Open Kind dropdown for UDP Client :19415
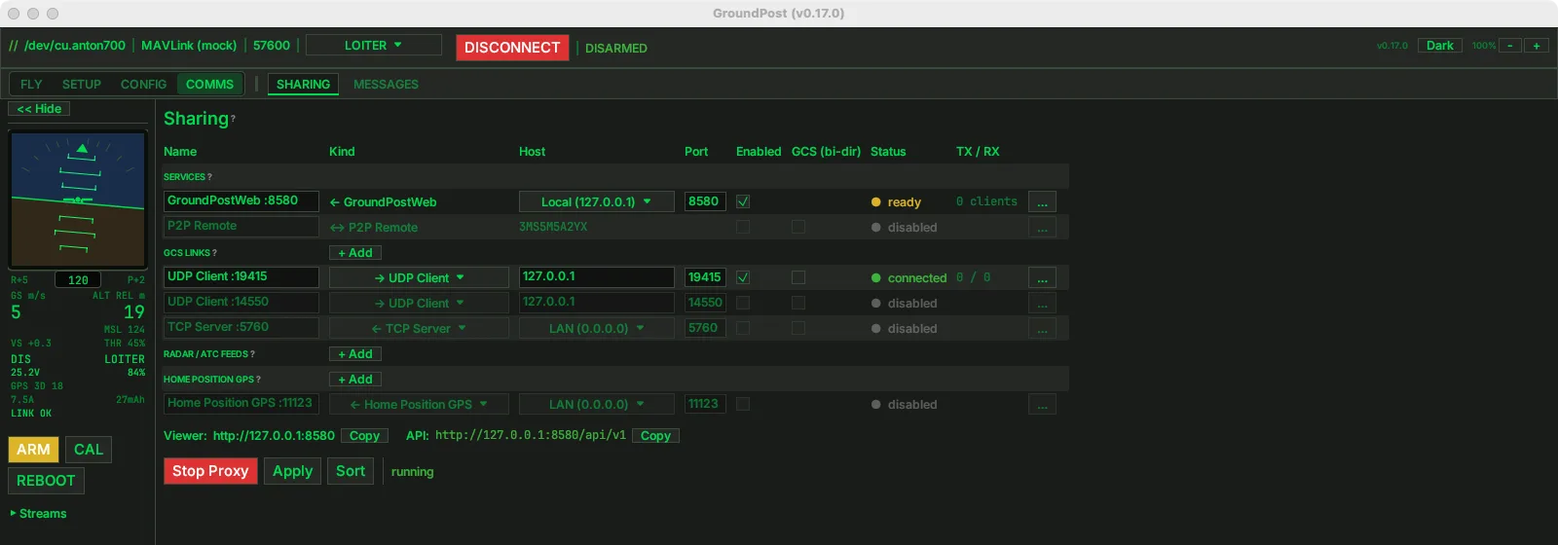Image resolution: width=1558 pixels, height=545 pixels. pyautogui.click(x=419, y=277)
